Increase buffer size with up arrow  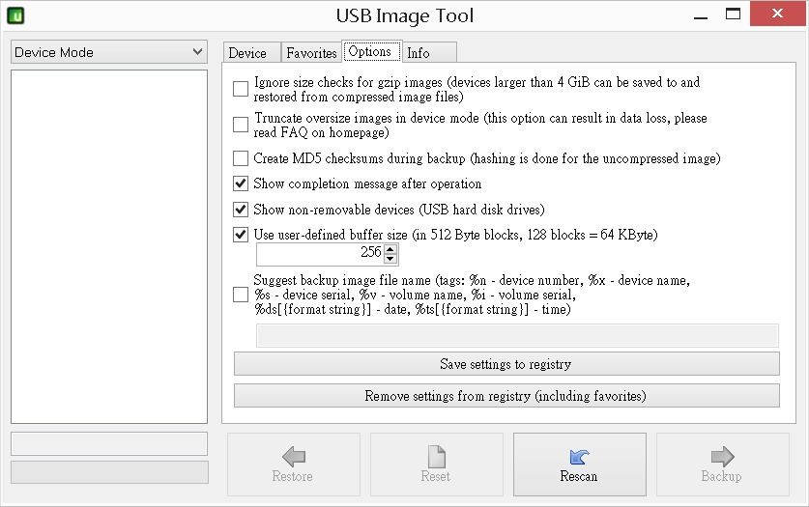390,248
